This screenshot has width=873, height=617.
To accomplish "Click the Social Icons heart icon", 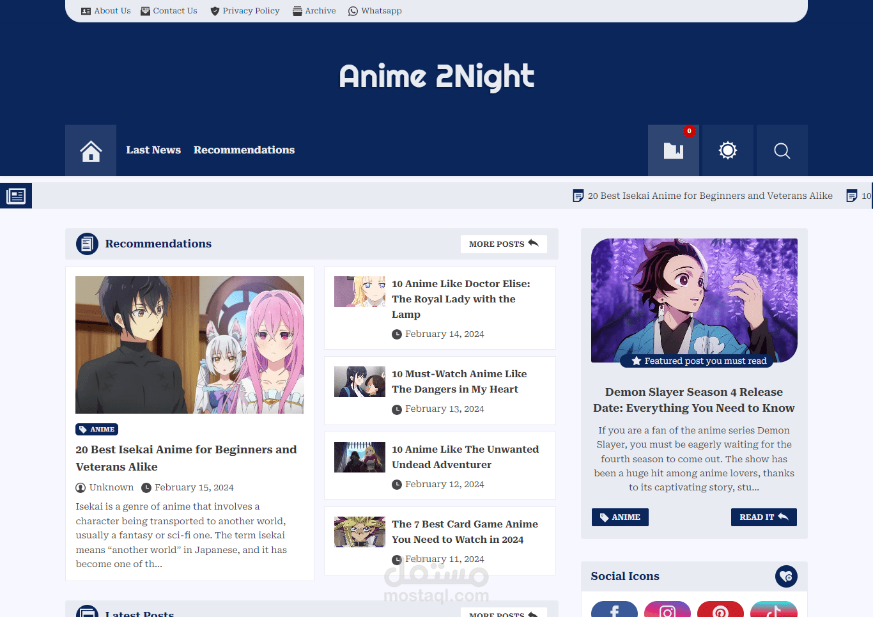I will coord(786,577).
